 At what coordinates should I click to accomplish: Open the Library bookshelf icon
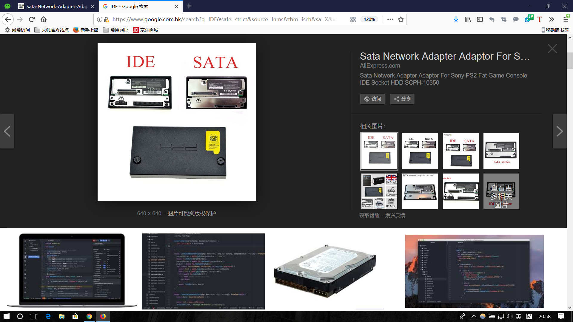[x=468, y=19]
